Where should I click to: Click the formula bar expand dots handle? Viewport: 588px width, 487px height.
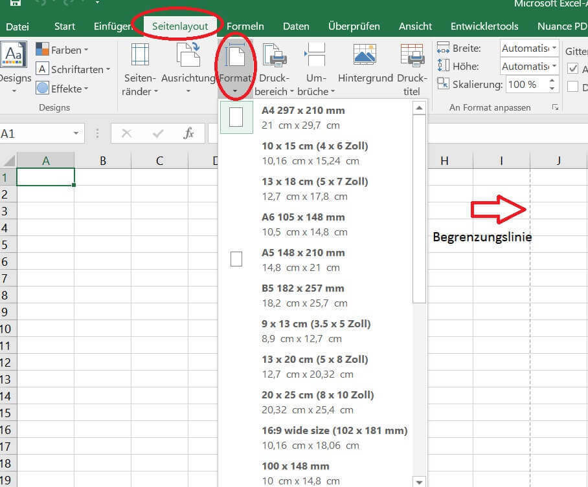click(x=97, y=133)
